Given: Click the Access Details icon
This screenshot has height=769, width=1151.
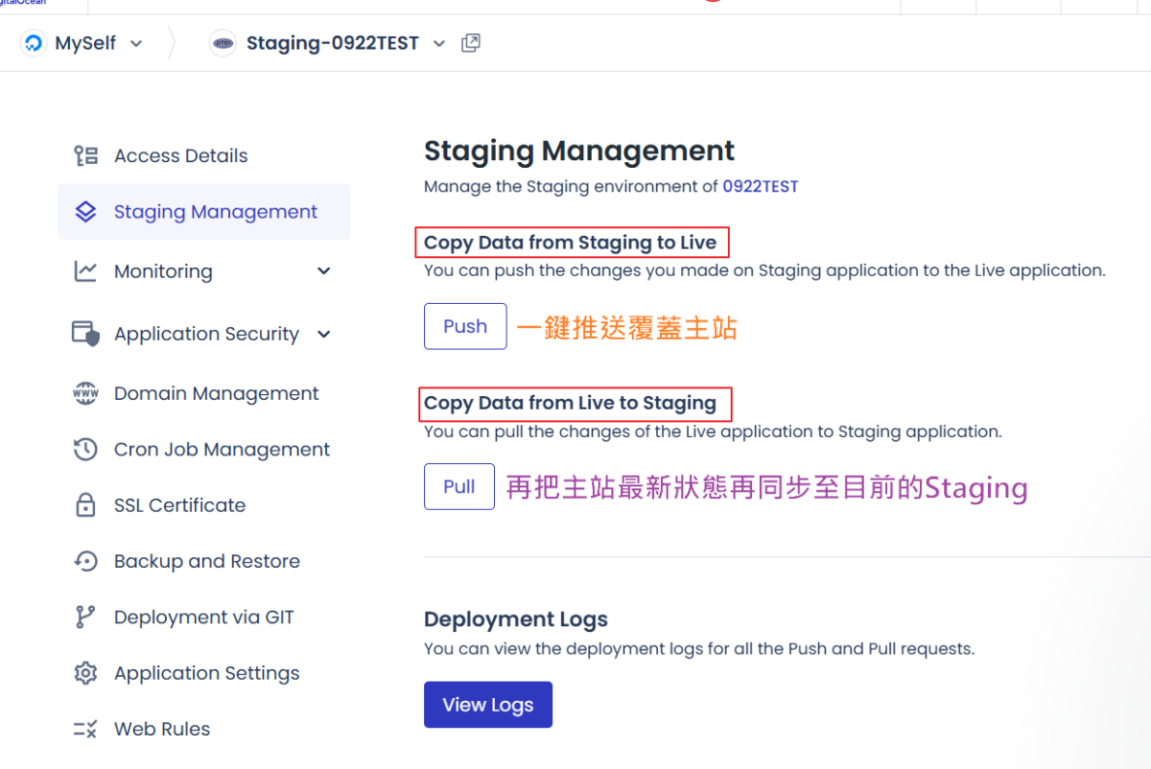Looking at the screenshot, I should 85,154.
